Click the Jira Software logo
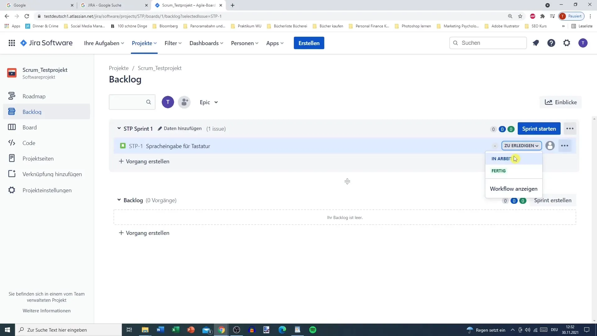 pyautogui.click(x=46, y=43)
